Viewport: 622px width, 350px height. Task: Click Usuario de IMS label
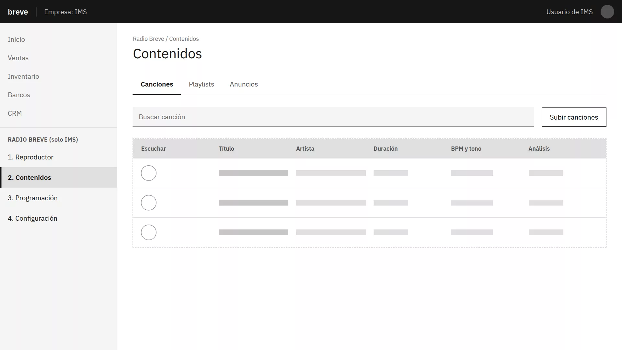(570, 12)
